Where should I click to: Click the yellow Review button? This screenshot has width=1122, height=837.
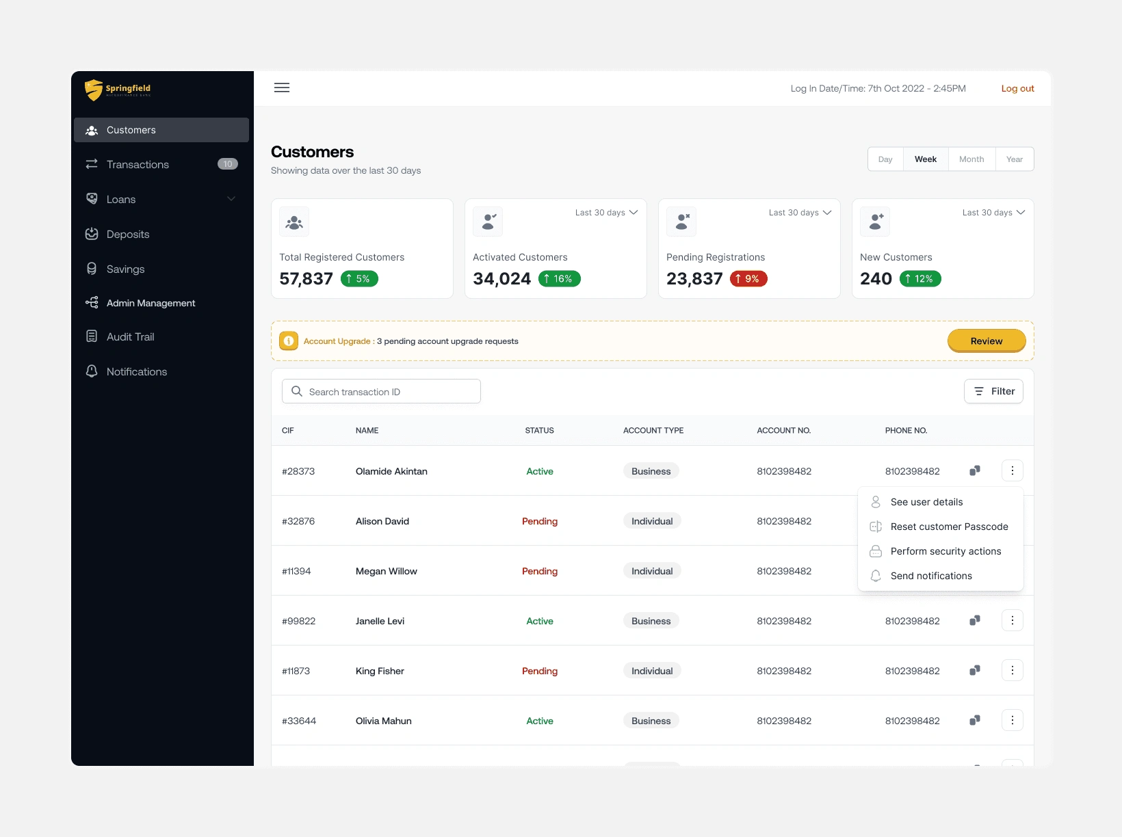(x=987, y=341)
